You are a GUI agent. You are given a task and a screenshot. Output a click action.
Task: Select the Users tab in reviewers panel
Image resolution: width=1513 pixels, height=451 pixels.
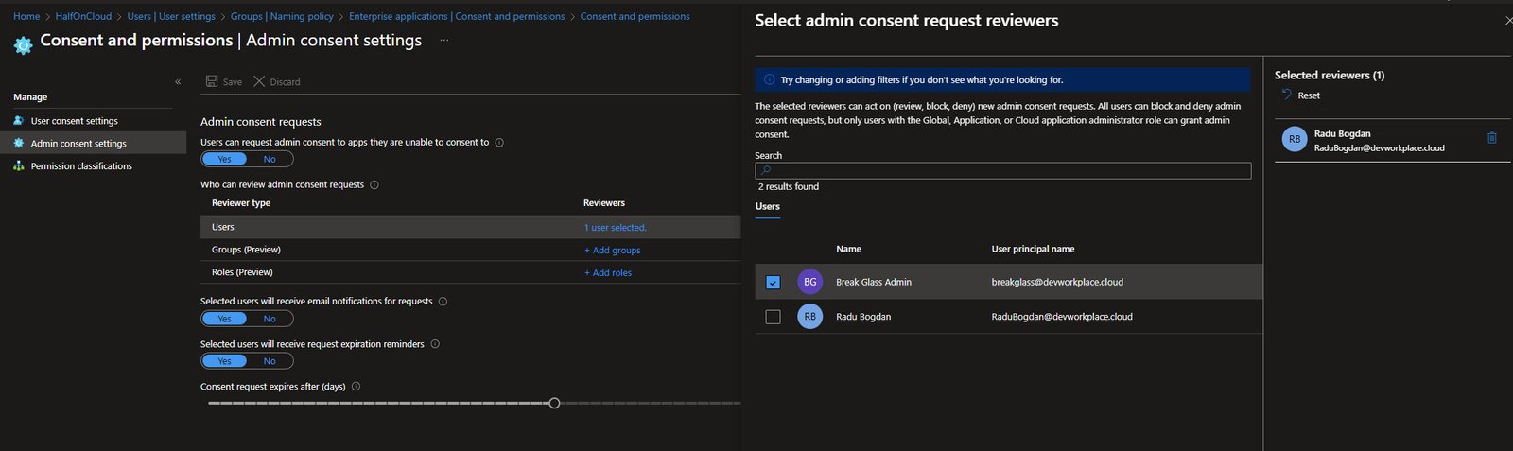pos(767,206)
